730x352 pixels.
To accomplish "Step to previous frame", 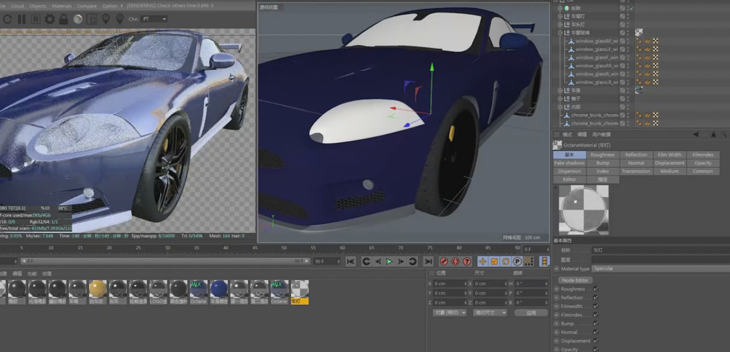I will tap(378, 261).
